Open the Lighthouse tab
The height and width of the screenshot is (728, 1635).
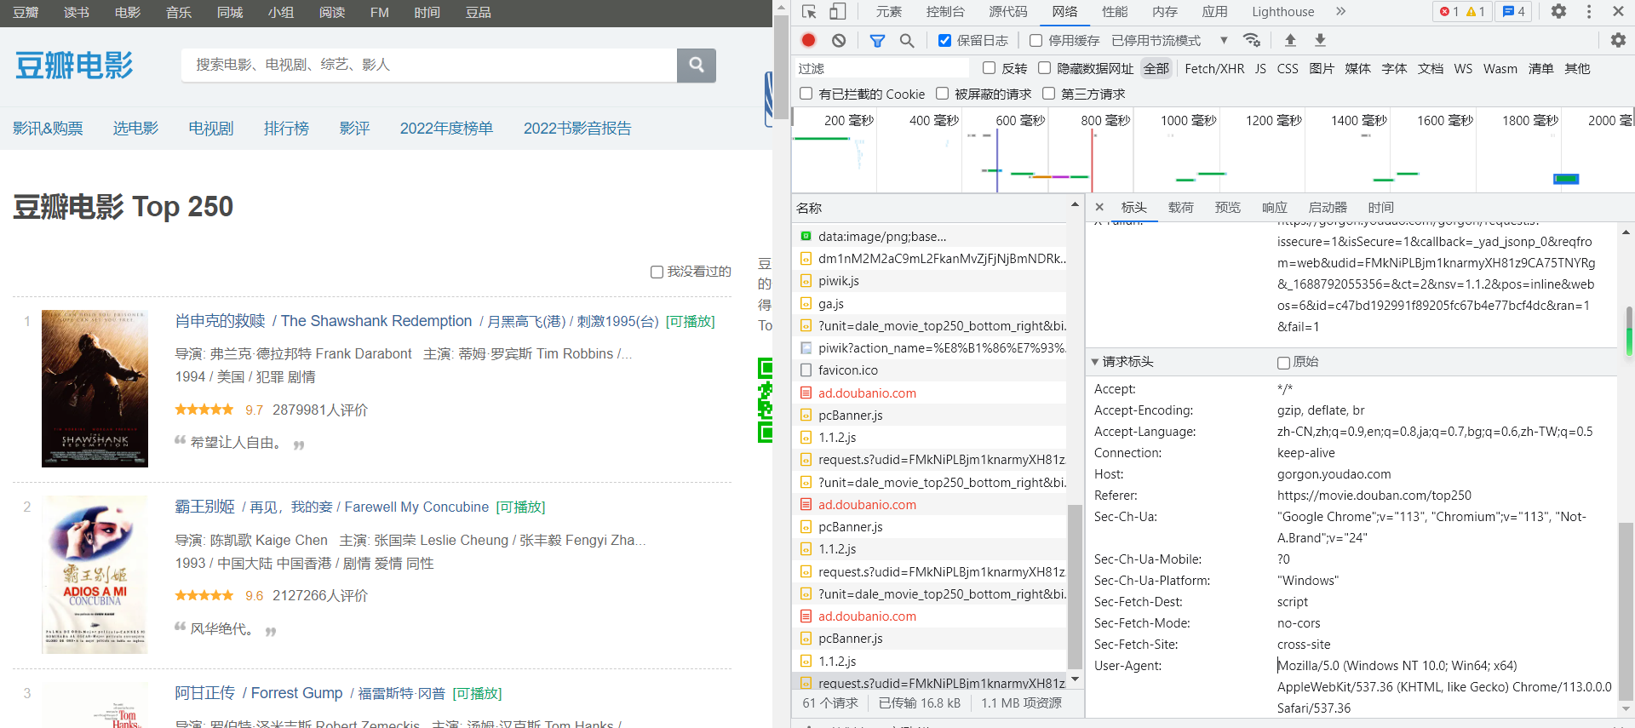1282,12
